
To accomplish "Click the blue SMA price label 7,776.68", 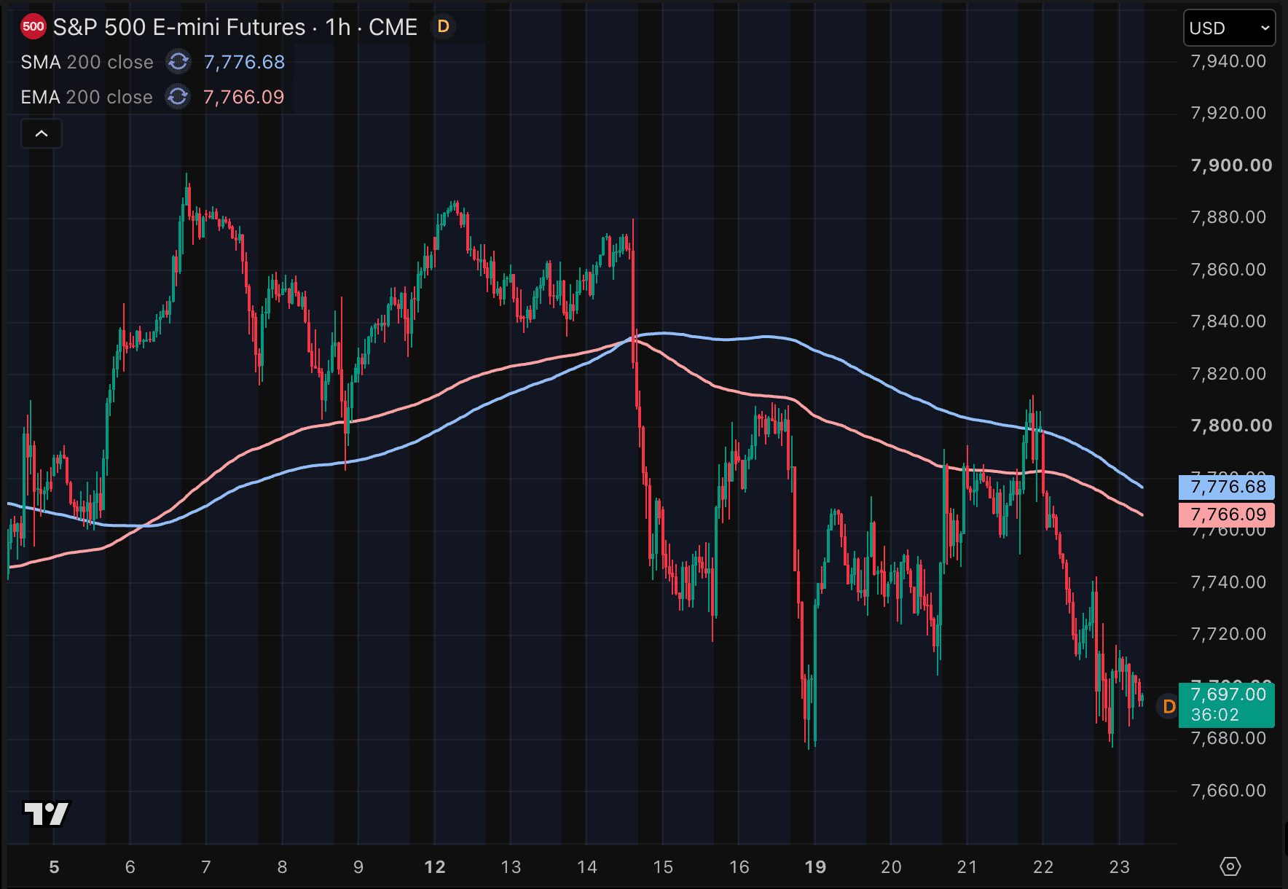I will (1227, 487).
